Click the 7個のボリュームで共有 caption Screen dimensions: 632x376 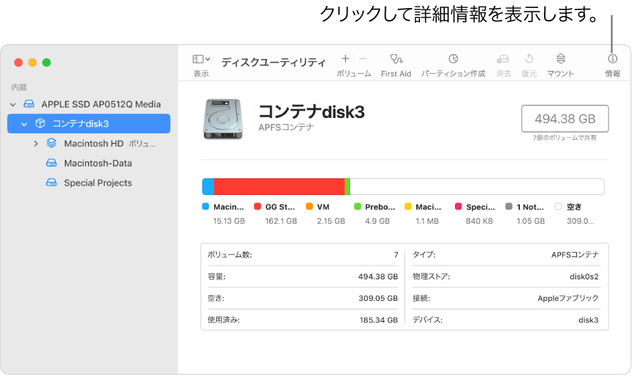(x=564, y=137)
